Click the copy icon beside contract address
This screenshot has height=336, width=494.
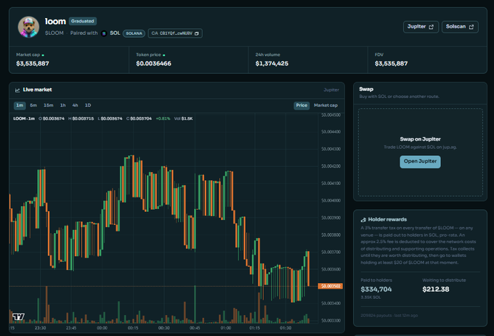tap(197, 33)
